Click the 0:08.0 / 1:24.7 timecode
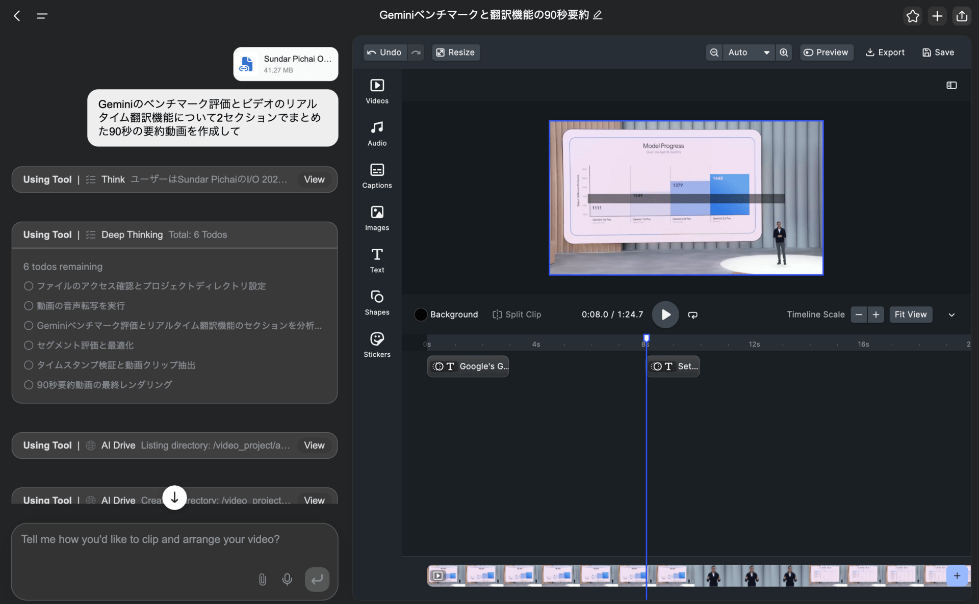 pyautogui.click(x=612, y=314)
